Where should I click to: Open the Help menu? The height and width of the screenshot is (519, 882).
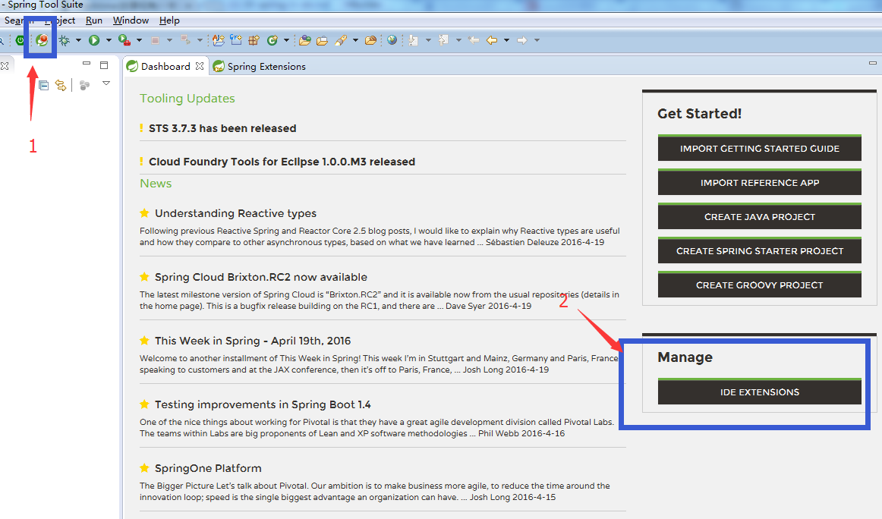[x=169, y=20]
